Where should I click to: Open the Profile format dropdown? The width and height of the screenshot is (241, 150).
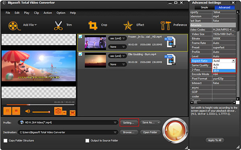point(68,122)
